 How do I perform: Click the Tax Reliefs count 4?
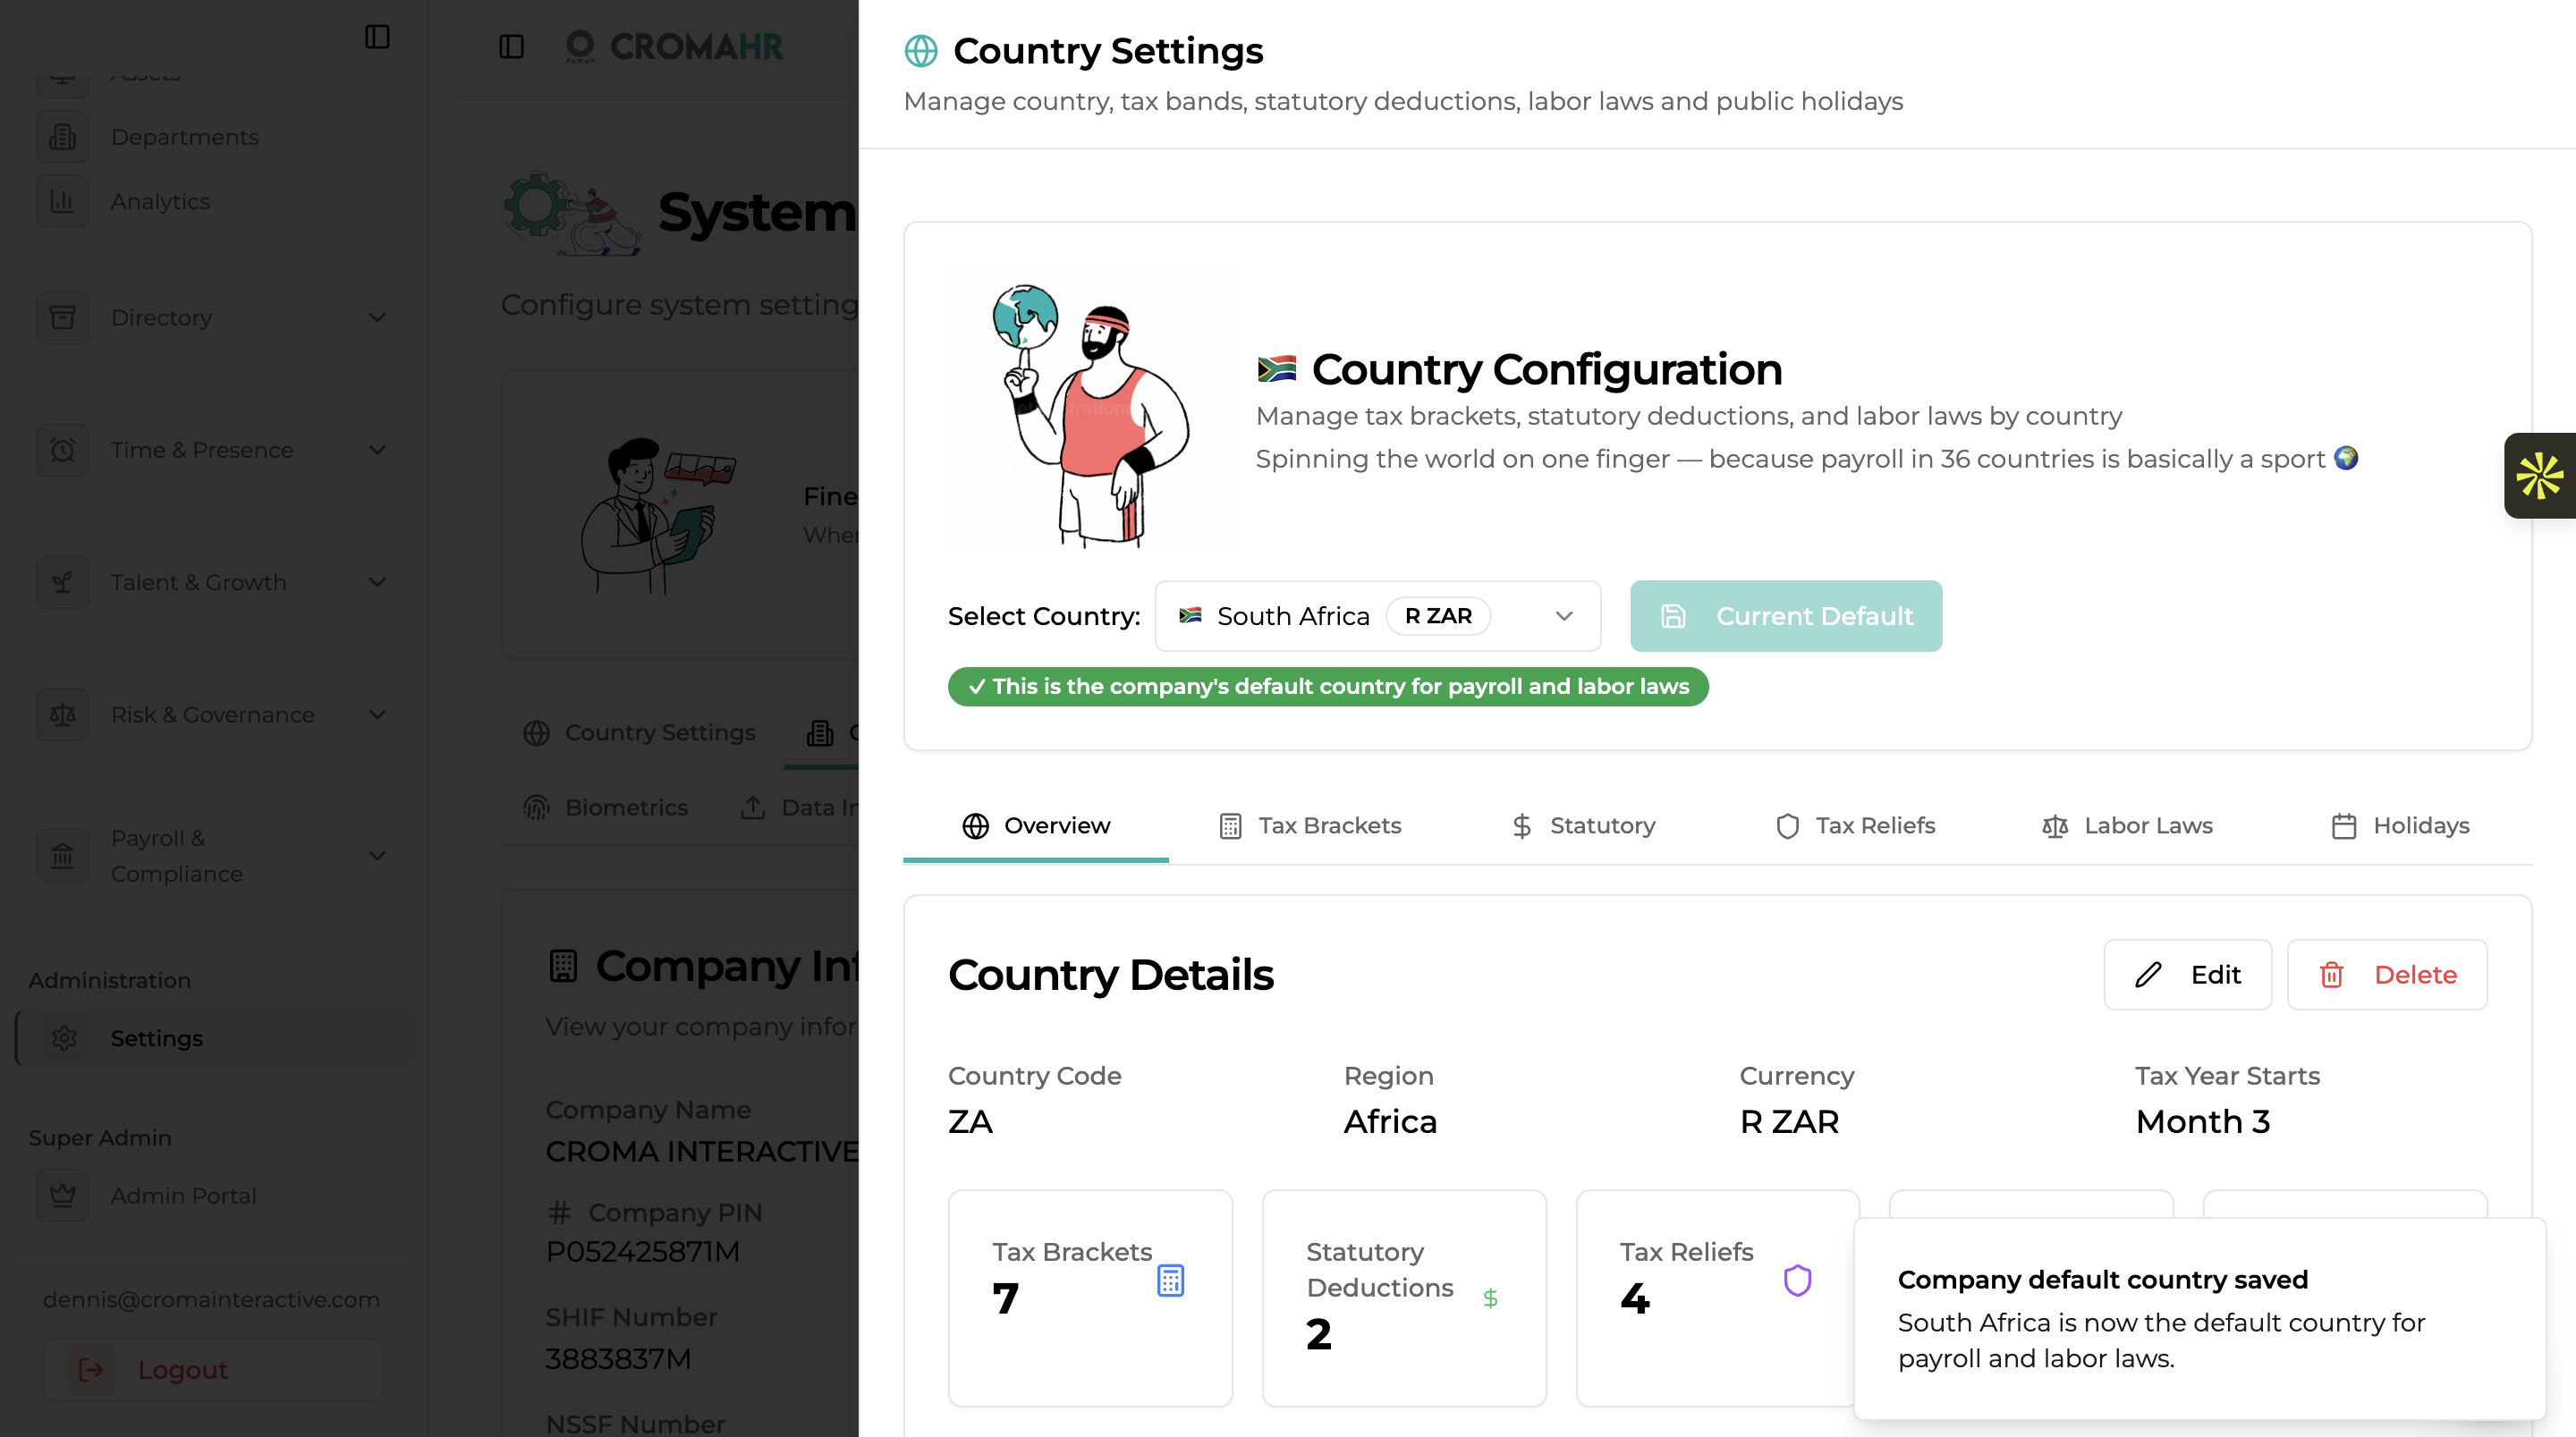pos(1634,1298)
